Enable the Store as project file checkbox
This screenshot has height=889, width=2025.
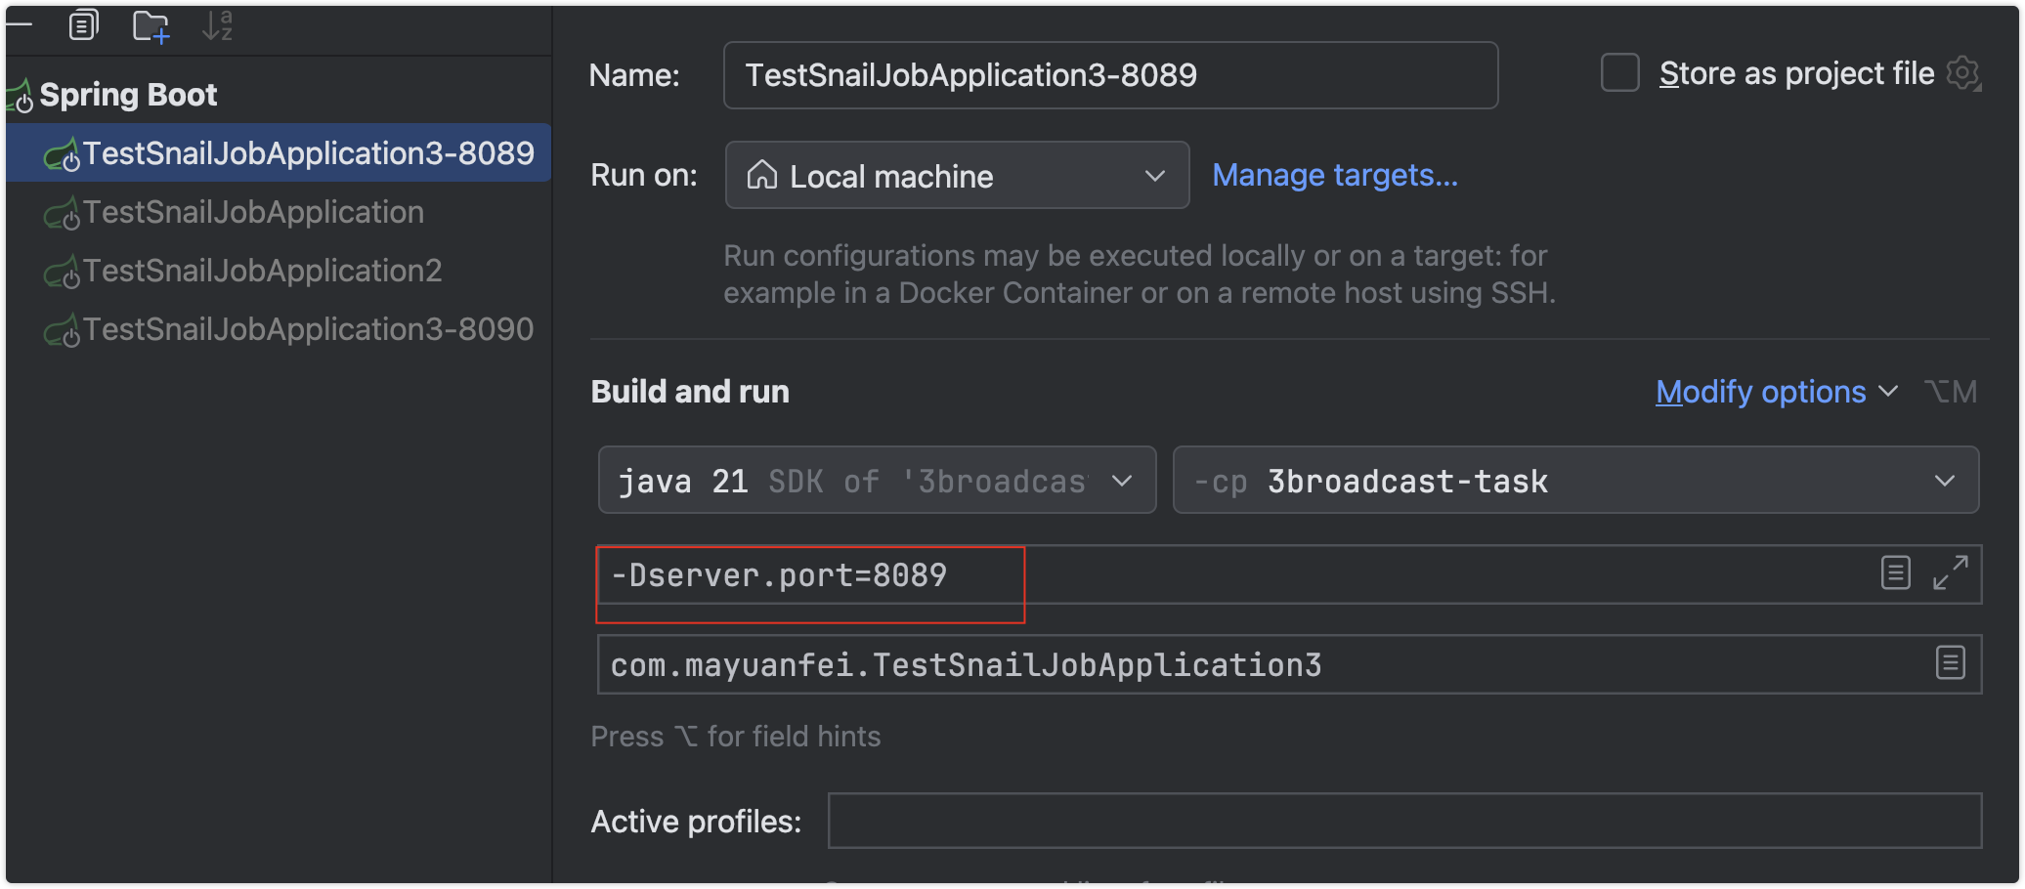[x=1619, y=73]
